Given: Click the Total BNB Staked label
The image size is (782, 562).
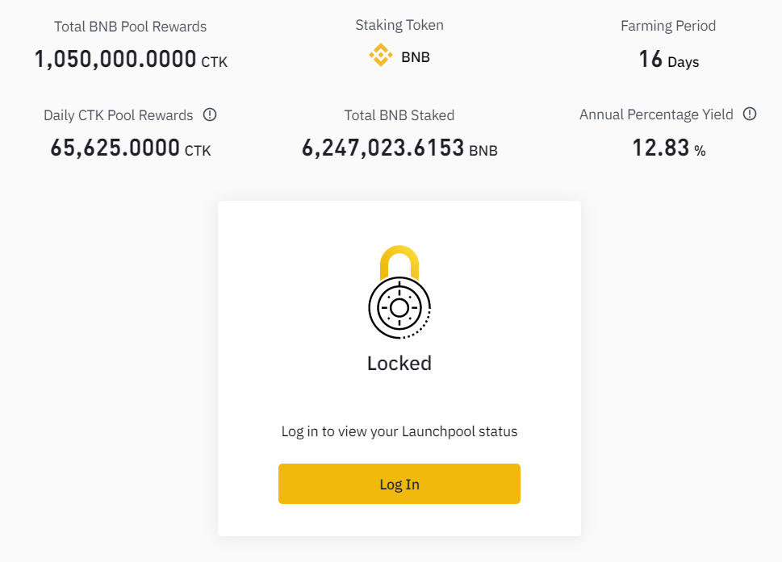Looking at the screenshot, I should tap(399, 115).
